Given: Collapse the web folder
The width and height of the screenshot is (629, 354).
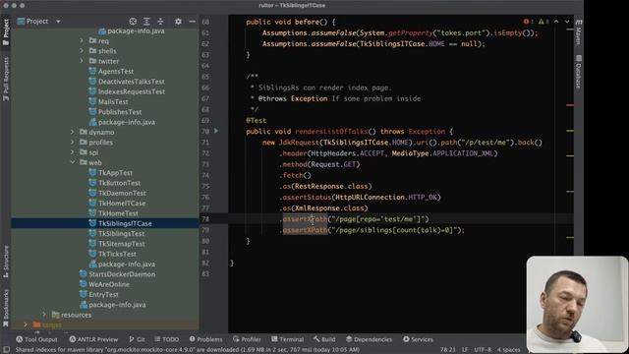Looking at the screenshot, I should (73, 162).
